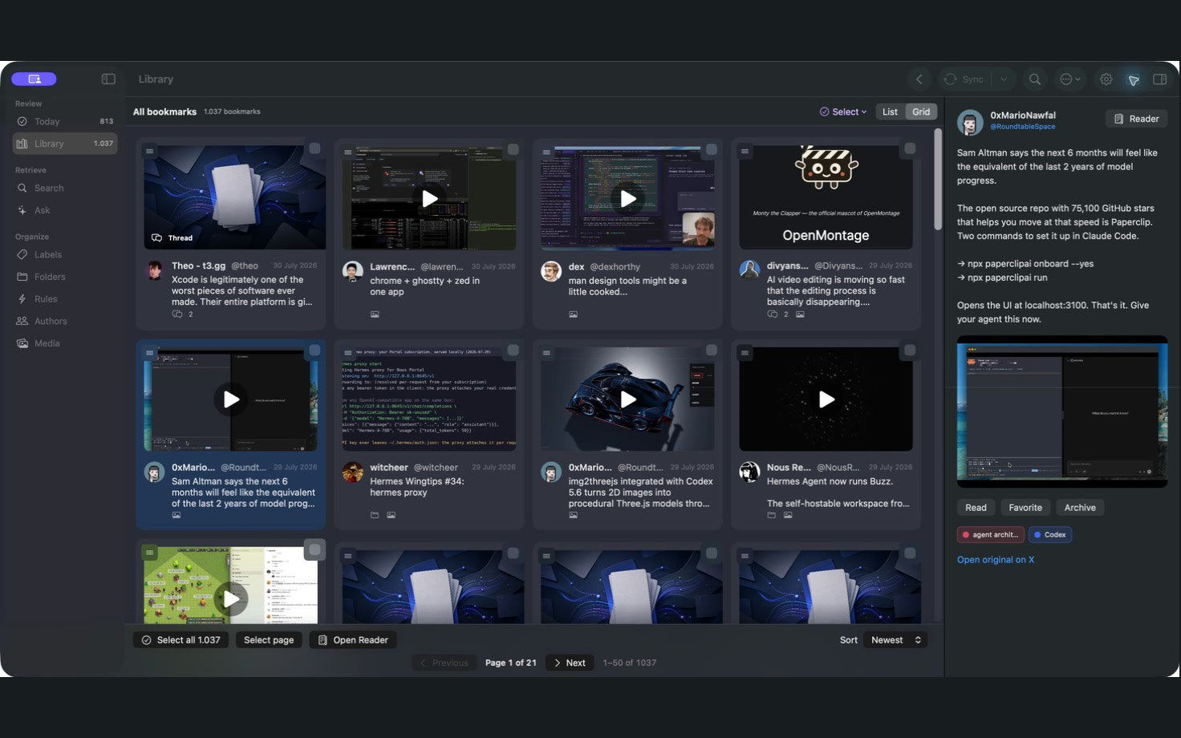Tick the dex card checkbox
Viewport: 1181px width, 738px height.
coord(711,149)
